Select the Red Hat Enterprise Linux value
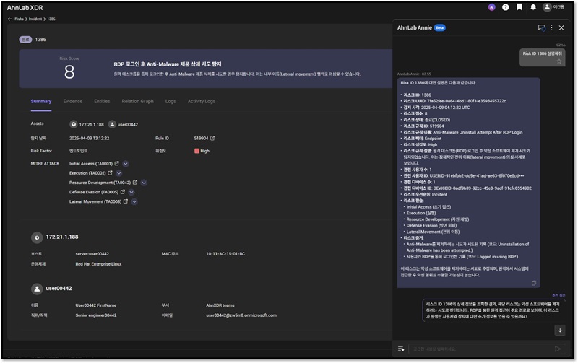 point(98,264)
